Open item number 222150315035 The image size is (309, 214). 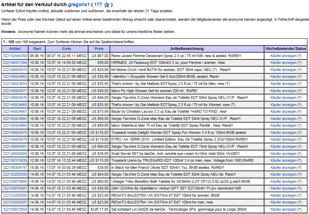click(x=15, y=160)
